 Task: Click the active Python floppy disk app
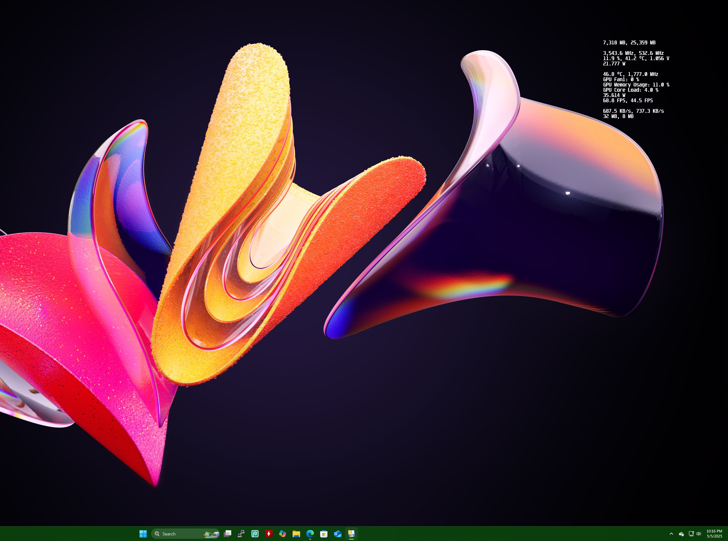(x=351, y=534)
